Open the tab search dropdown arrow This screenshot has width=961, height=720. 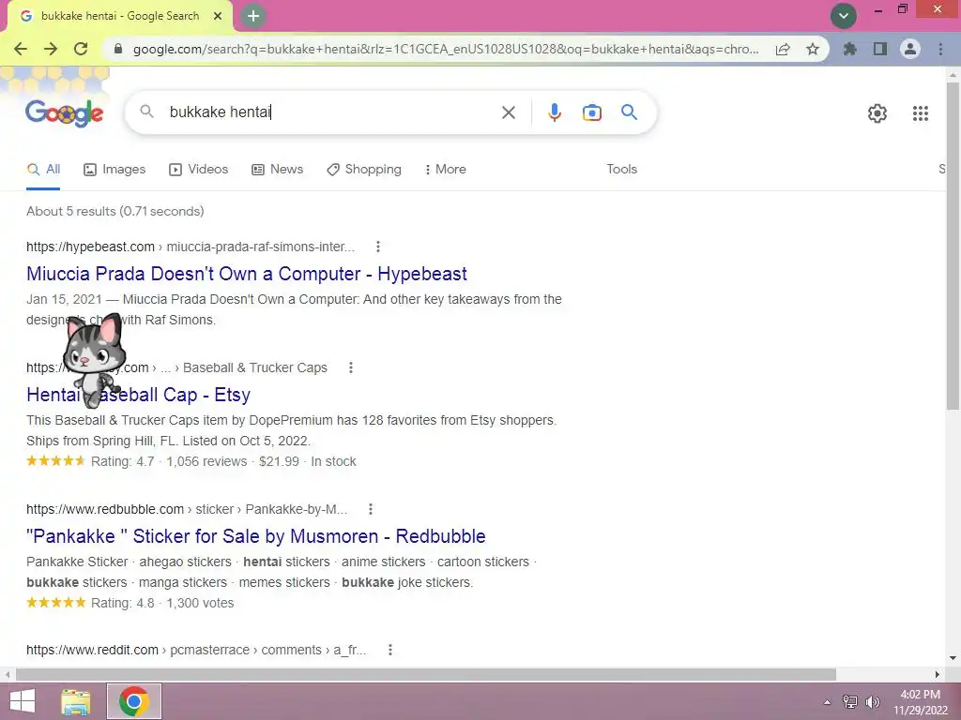click(844, 16)
